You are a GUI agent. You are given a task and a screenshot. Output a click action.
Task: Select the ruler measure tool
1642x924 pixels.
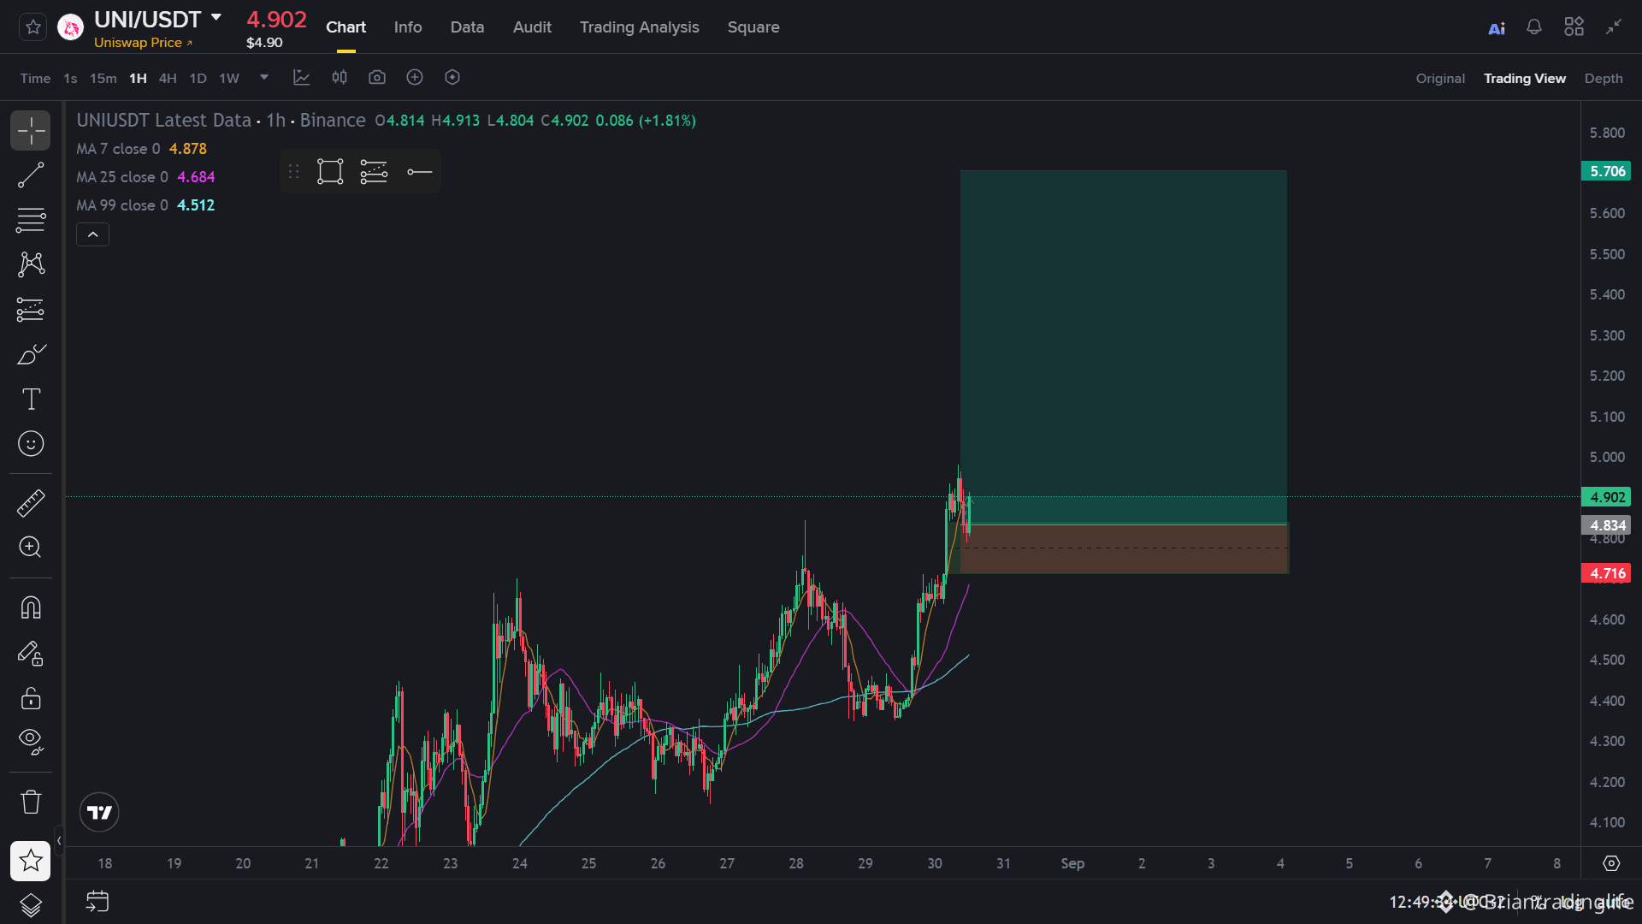pos(31,503)
